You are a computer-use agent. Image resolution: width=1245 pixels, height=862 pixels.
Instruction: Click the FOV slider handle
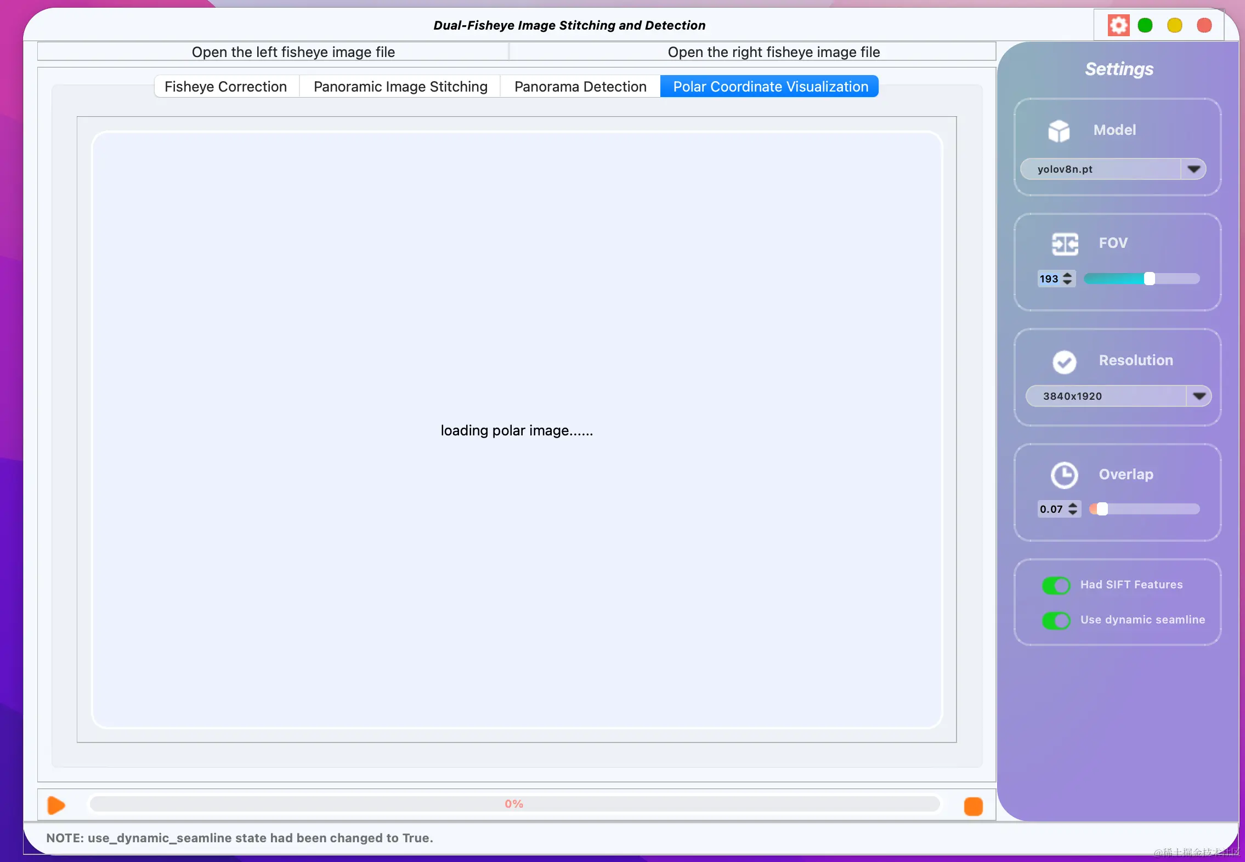point(1150,279)
